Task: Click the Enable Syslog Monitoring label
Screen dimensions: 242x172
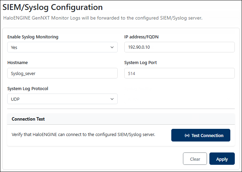Action: coord(33,37)
